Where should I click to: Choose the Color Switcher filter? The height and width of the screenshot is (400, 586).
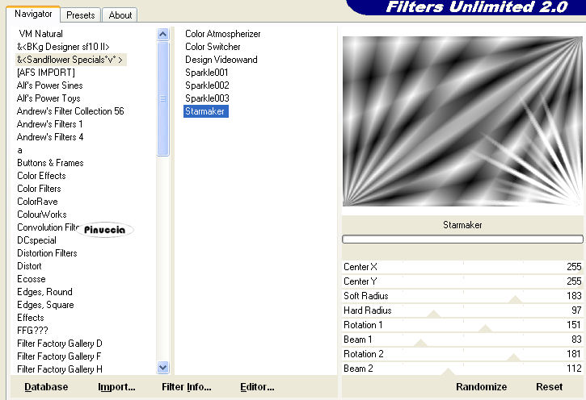click(x=213, y=47)
